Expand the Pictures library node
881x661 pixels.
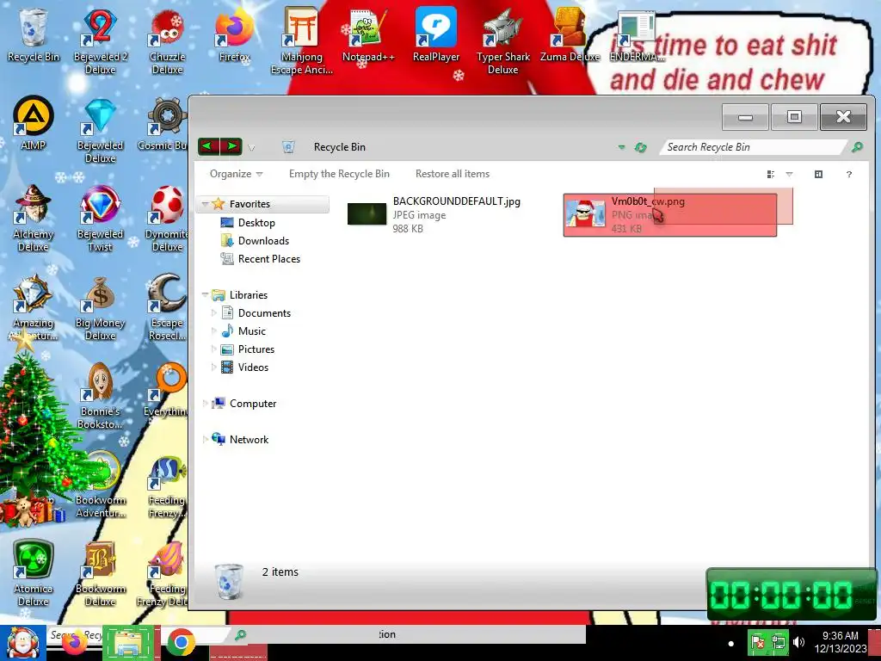[x=214, y=349]
